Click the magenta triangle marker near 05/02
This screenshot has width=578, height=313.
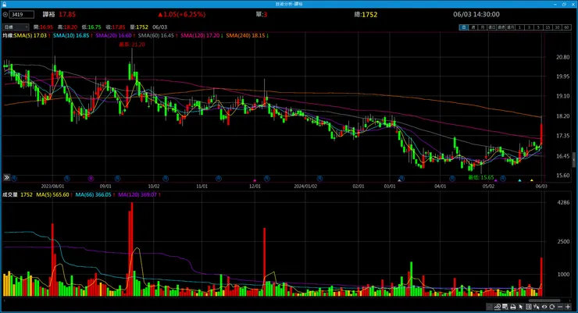pyautogui.click(x=495, y=180)
